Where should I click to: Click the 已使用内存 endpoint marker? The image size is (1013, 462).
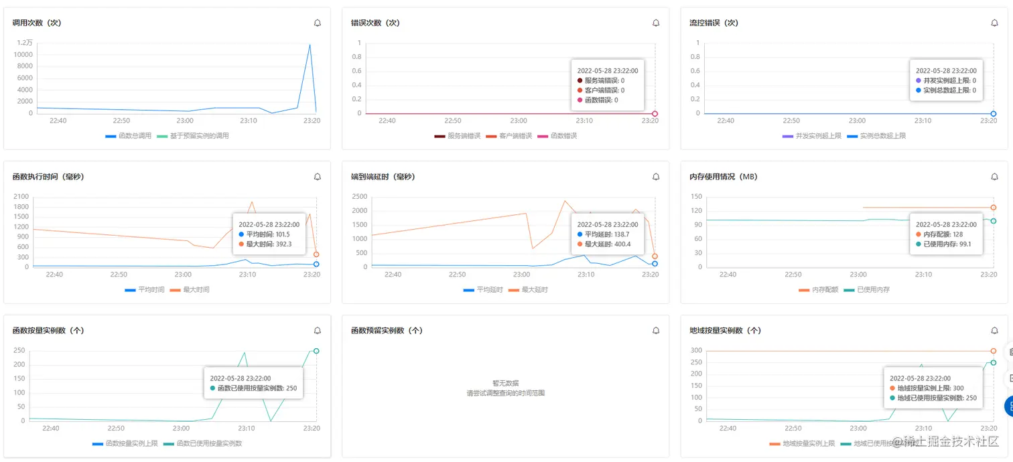point(994,221)
